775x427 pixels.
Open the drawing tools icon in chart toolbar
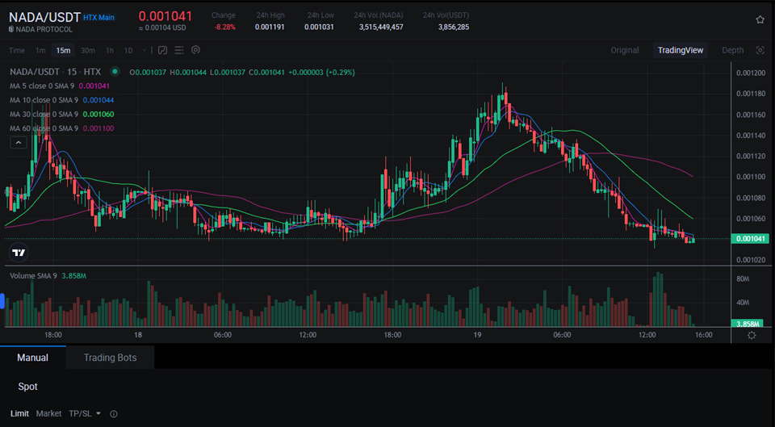point(163,50)
